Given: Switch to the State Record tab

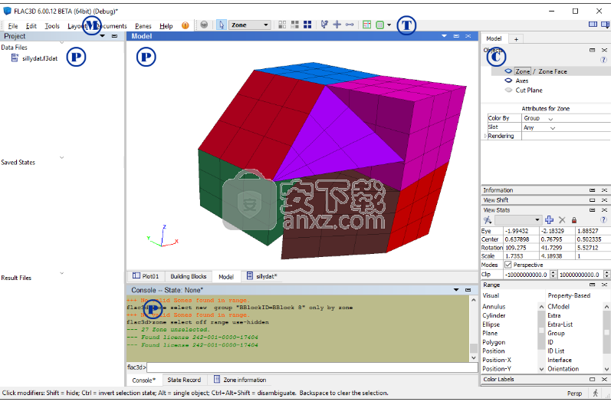Looking at the screenshot, I should pyautogui.click(x=184, y=381).
